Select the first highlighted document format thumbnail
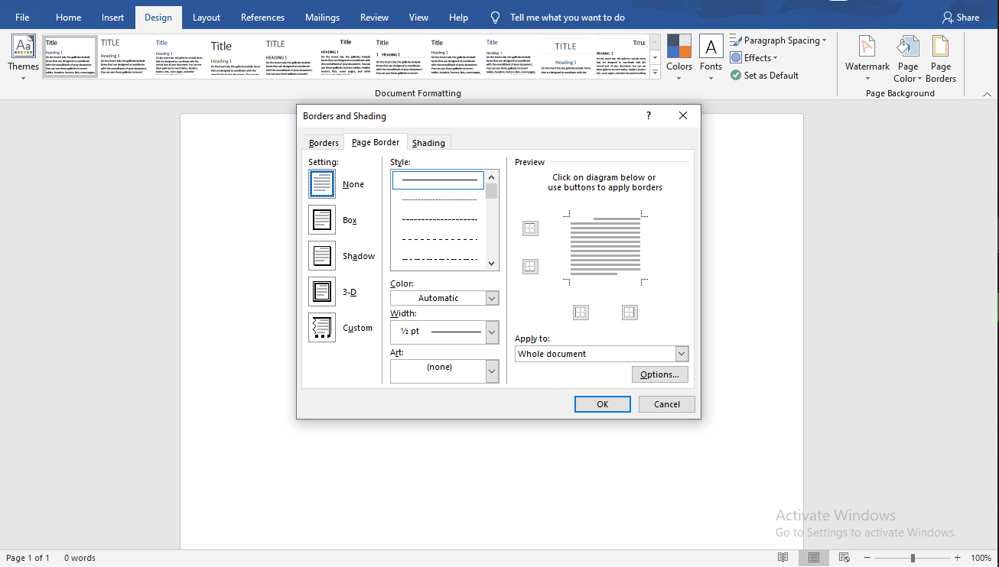999x567 pixels. pyautogui.click(x=70, y=57)
